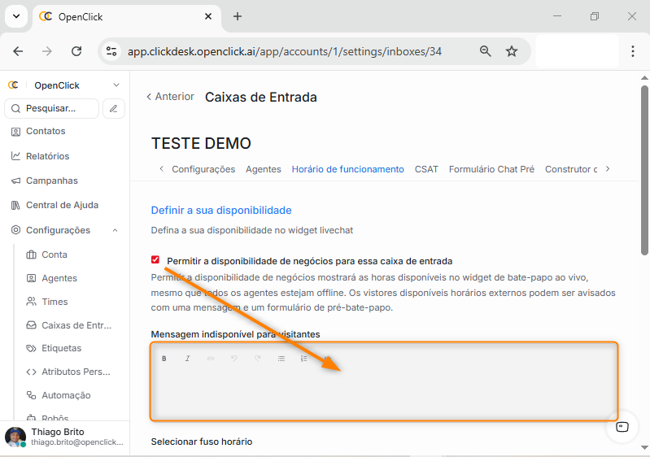Click the compose new conversation pencil icon
This screenshot has width=650, height=457.
(114, 108)
